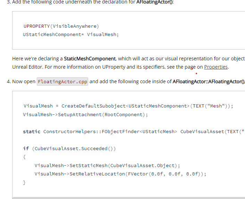This screenshot has height=199, width=245.
Task: Open the Properties documentation link
Action: click(216, 67)
